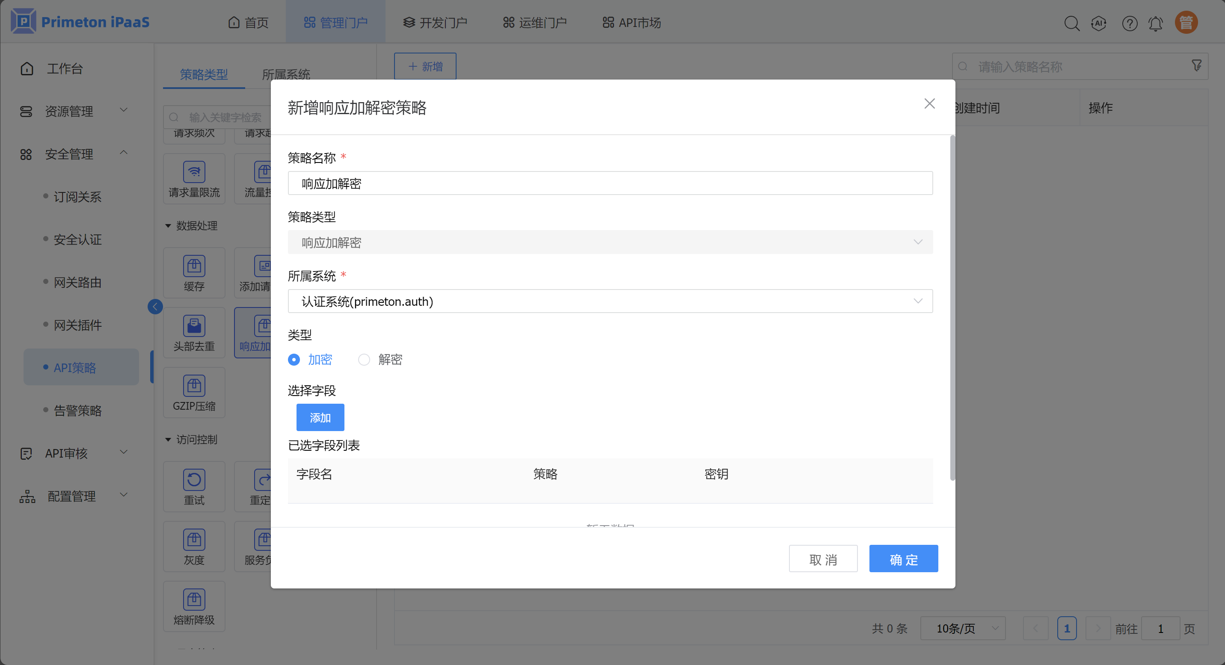Image resolution: width=1225 pixels, height=665 pixels.
Task: Select the 加密 radio option
Action: click(294, 360)
